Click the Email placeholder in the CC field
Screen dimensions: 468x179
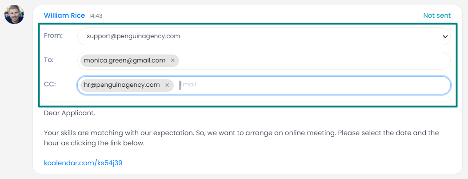click(x=188, y=85)
